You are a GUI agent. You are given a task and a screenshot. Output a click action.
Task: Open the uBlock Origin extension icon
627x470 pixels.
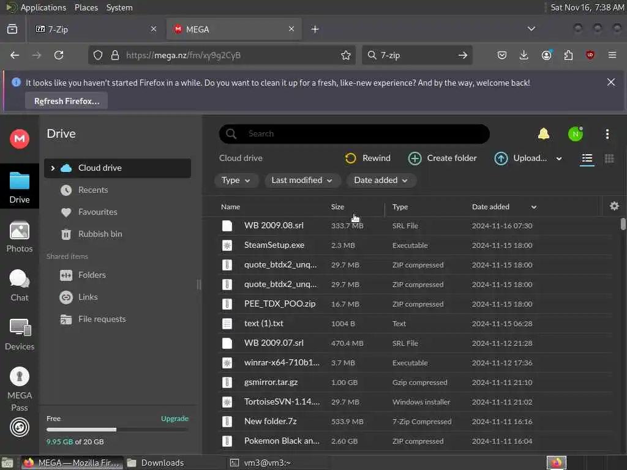pyautogui.click(x=590, y=55)
